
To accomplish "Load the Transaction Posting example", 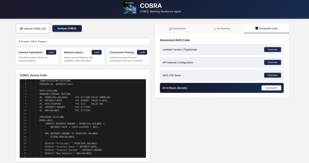I will (x=142, y=52).
